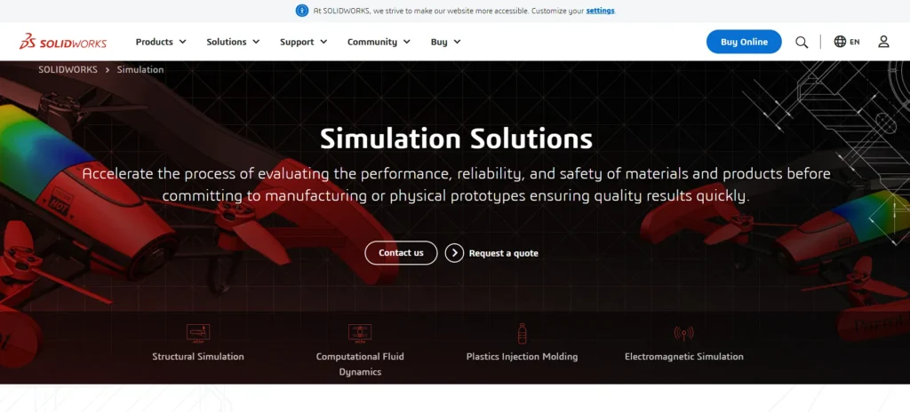Click the Structural Simulation monitor icon

pos(198,333)
